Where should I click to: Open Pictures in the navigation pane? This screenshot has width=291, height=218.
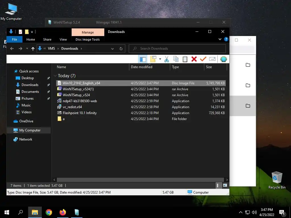[x=28, y=98]
